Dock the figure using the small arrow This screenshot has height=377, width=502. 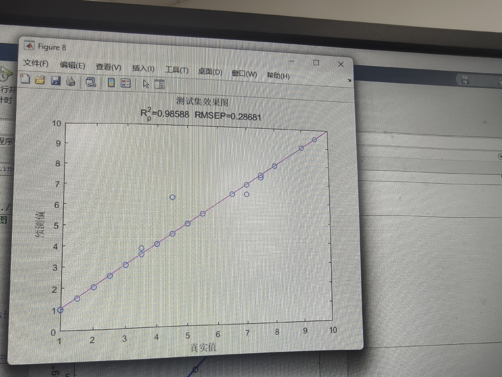click(x=349, y=80)
